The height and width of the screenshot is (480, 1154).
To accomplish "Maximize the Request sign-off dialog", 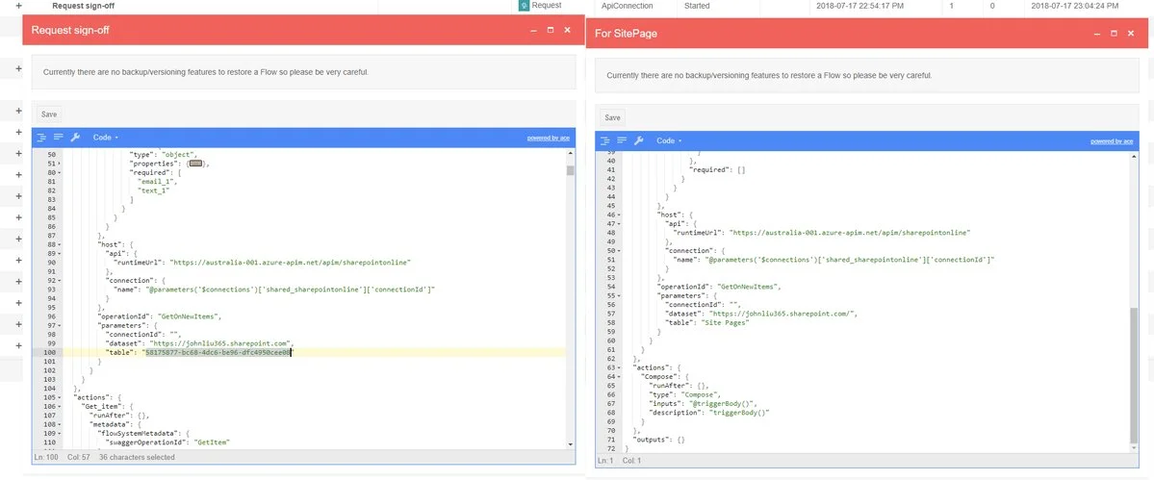I will (550, 30).
